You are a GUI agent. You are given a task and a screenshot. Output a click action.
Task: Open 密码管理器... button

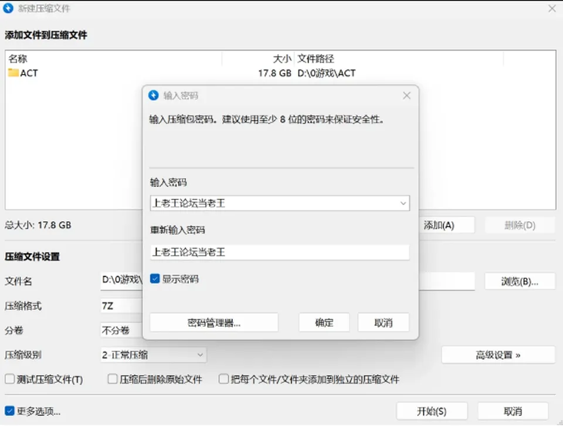point(214,323)
